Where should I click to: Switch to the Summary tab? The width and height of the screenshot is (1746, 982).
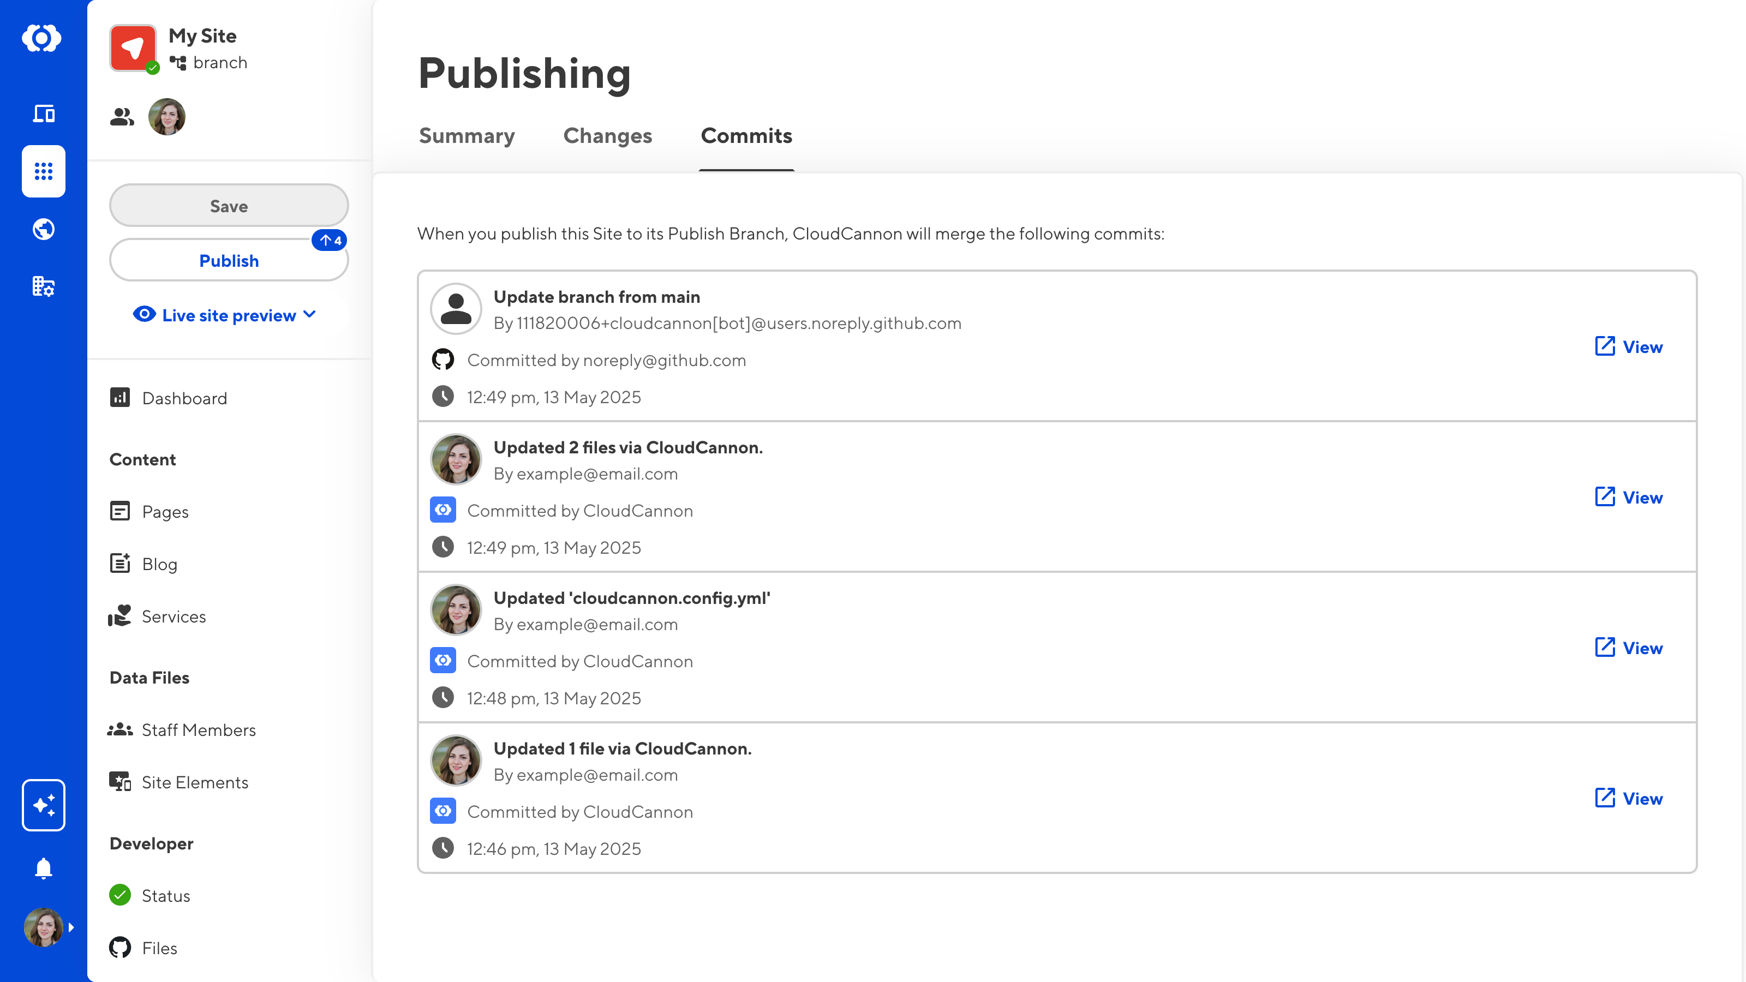click(x=467, y=135)
